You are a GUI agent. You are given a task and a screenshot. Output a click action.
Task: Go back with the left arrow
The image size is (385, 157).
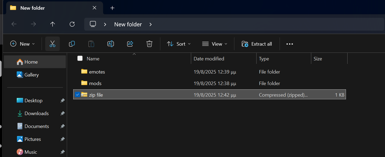tap(14, 24)
